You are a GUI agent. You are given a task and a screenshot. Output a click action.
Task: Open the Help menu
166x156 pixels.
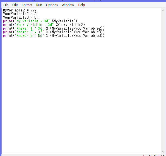[x=81, y=5]
